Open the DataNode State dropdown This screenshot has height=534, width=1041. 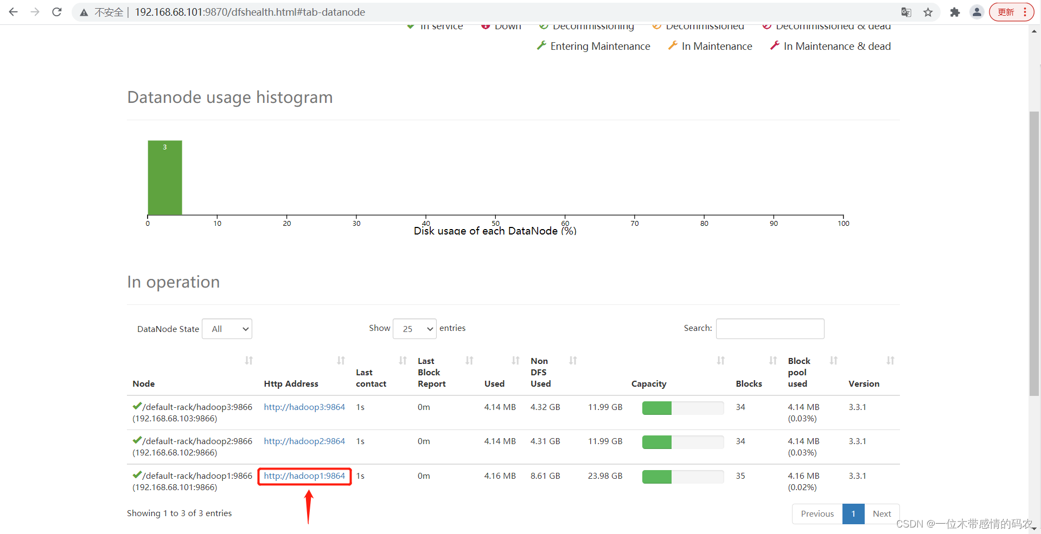227,329
